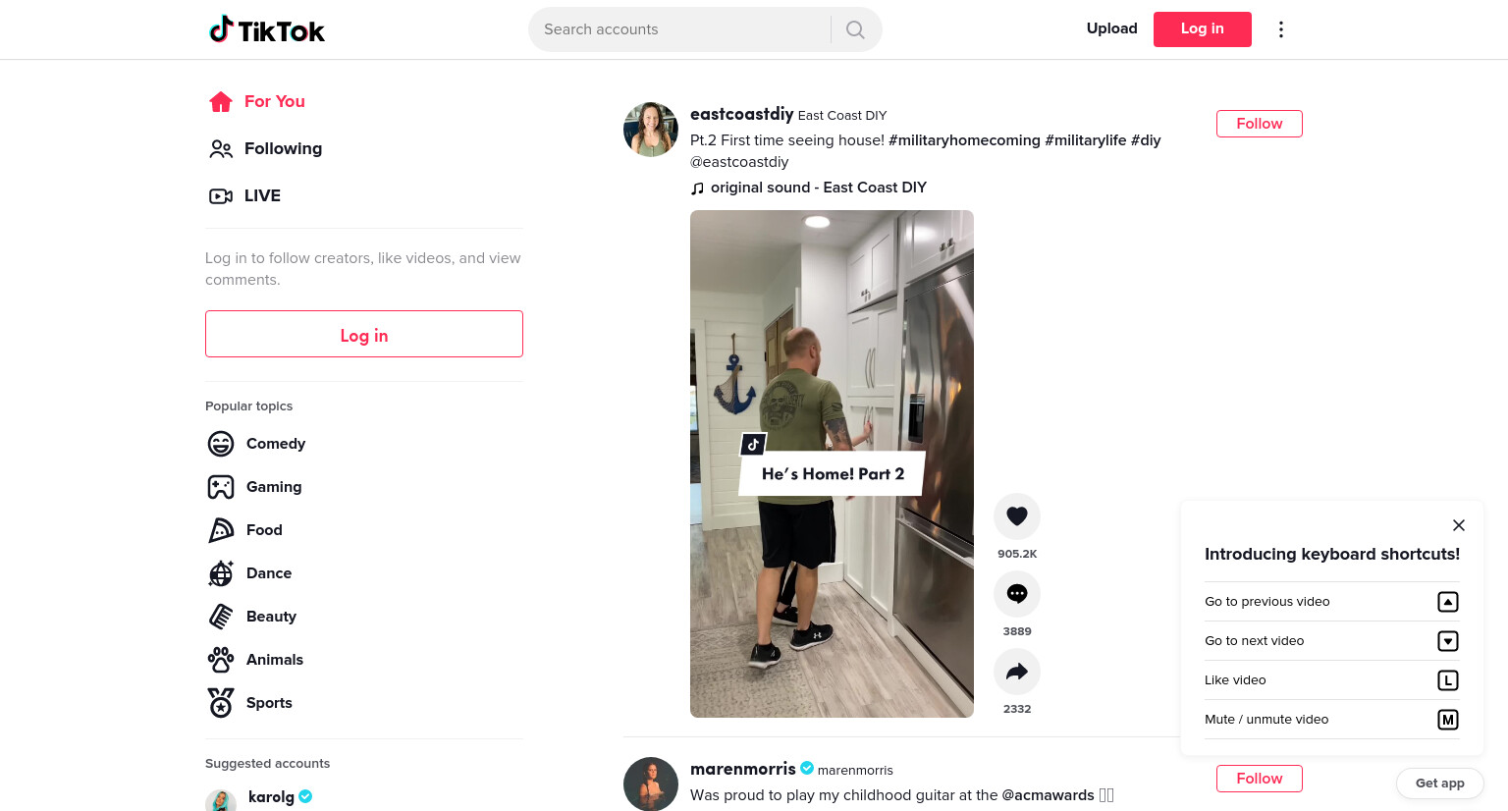Click the red Log in button in header
The height and width of the screenshot is (811, 1508).
[1203, 29]
